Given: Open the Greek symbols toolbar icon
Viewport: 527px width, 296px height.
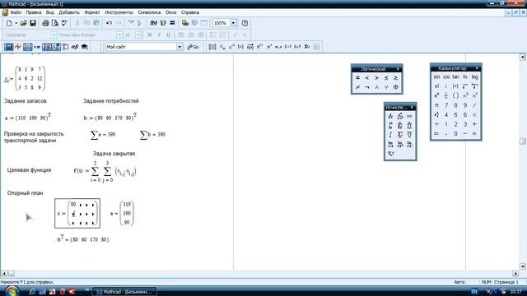Looking at the screenshot, I should [75, 47].
